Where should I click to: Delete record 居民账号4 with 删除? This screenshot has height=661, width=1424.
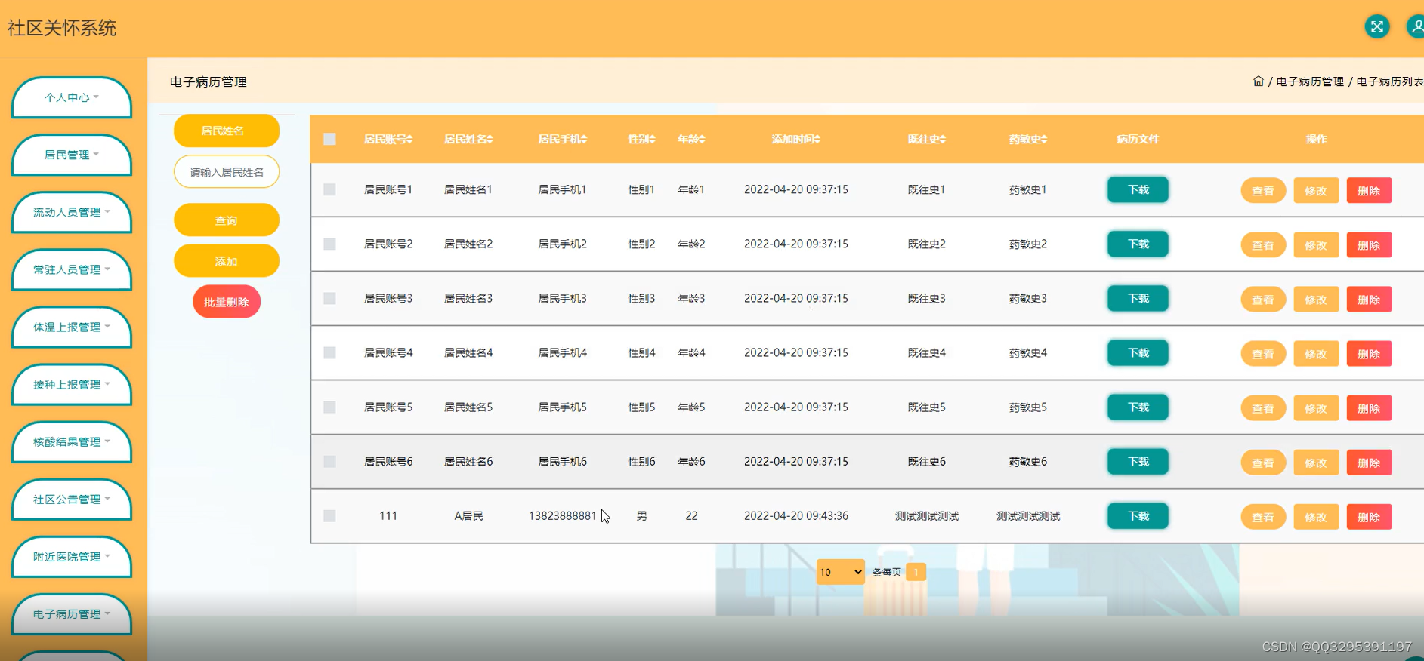click(x=1369, y=354)
